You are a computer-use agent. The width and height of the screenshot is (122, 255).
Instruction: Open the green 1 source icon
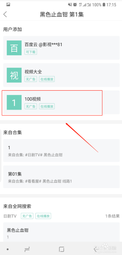click(x=14, y=102)
